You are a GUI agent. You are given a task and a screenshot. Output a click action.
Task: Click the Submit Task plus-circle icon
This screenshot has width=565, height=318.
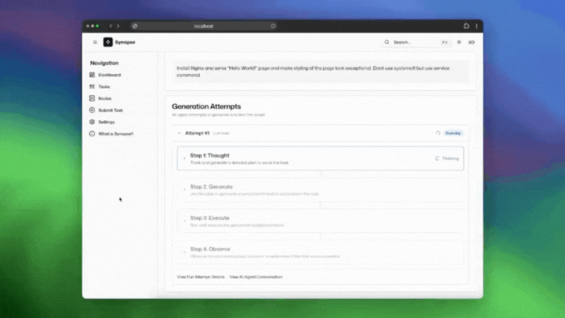pyautogui.click(x=92, y=110)
